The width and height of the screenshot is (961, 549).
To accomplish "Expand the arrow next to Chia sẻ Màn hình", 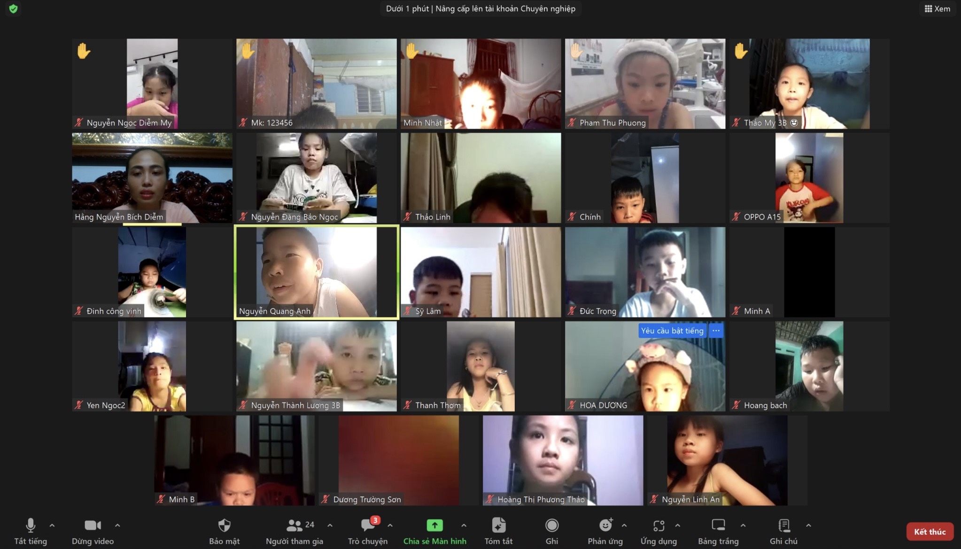I will coord(464,526).
